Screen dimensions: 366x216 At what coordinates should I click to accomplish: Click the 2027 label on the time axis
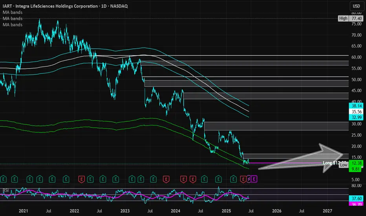[x=327, y=211]
